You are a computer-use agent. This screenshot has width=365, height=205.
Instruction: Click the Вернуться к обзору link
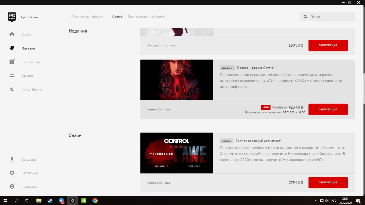[88, 17]
